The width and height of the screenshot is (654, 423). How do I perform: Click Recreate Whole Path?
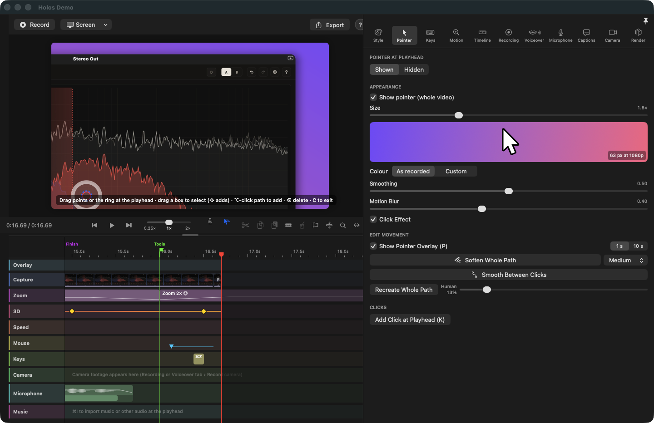(404, 290)
